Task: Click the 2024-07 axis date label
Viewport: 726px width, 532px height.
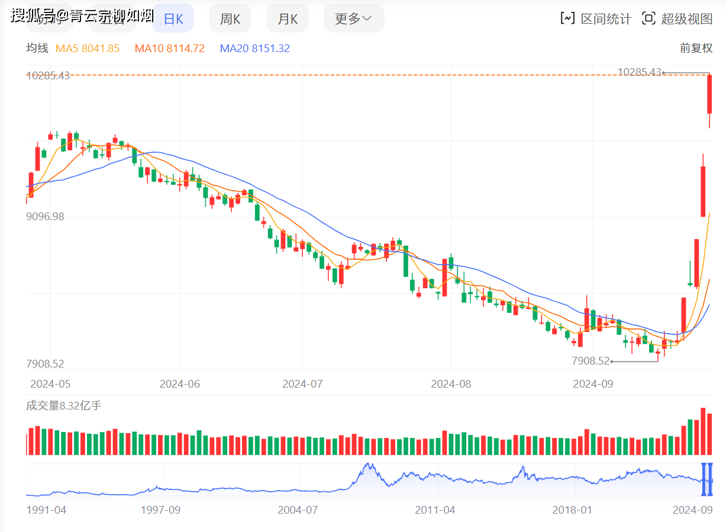Action: pyautogui.click(x=302, y=383)
